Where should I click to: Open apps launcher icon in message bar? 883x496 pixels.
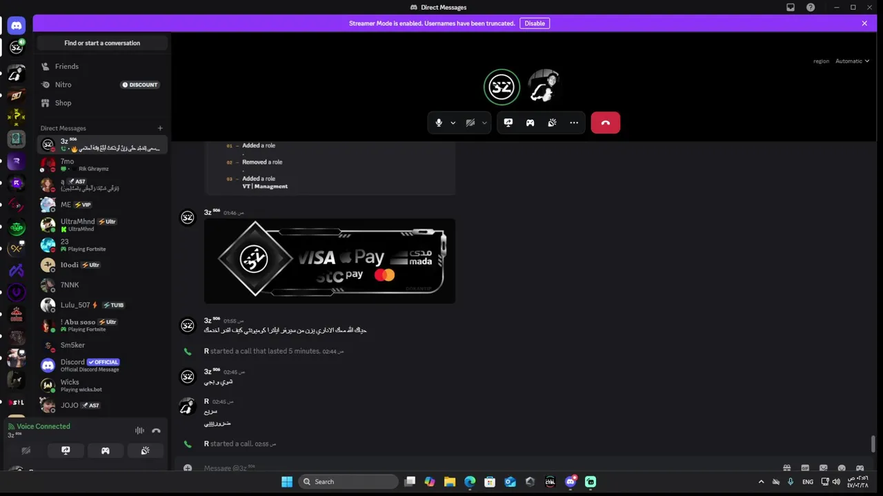(860, 468)
